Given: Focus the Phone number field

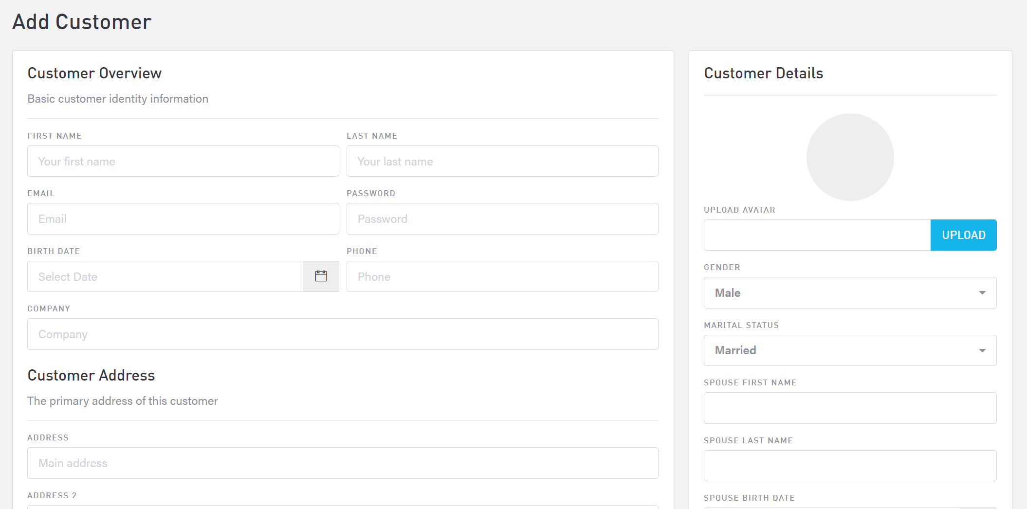Looking at the screenshot, I should click(x=502, y=277).
